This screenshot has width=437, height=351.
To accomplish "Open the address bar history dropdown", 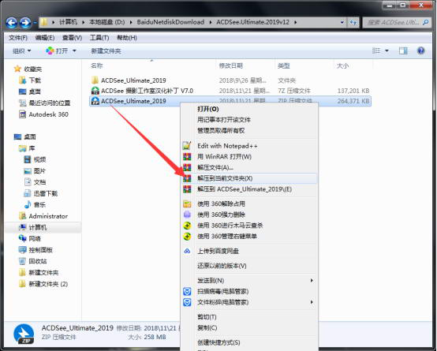I will 342,22.
